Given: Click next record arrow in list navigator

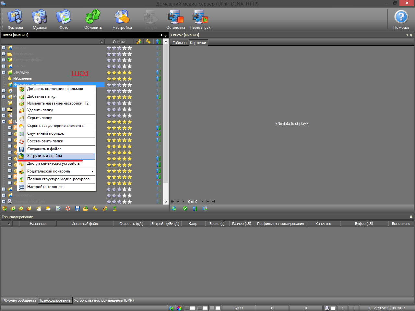Looking at the screenshot, I should pyautogui.click(x=202, y=202).
